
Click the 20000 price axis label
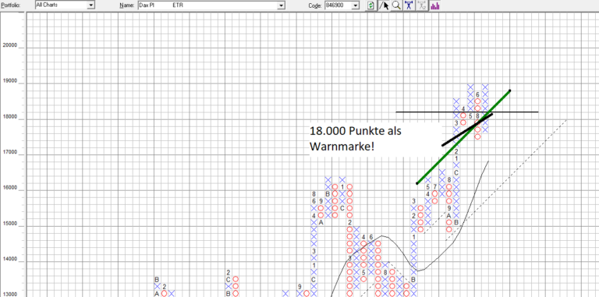10,45
